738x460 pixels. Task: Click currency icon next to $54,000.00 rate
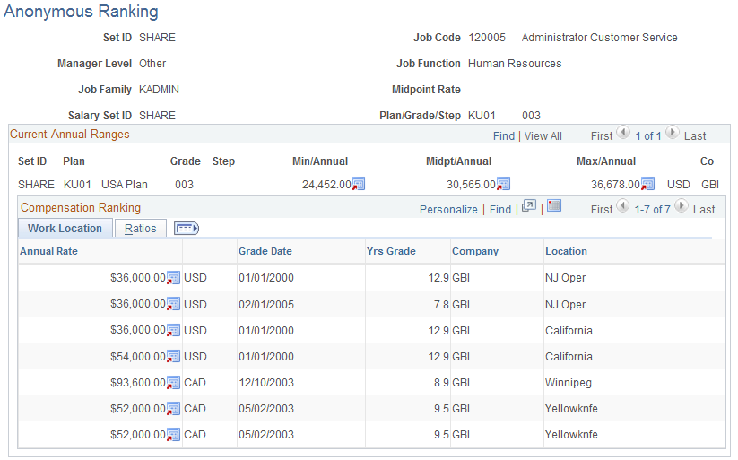point(173,356)
